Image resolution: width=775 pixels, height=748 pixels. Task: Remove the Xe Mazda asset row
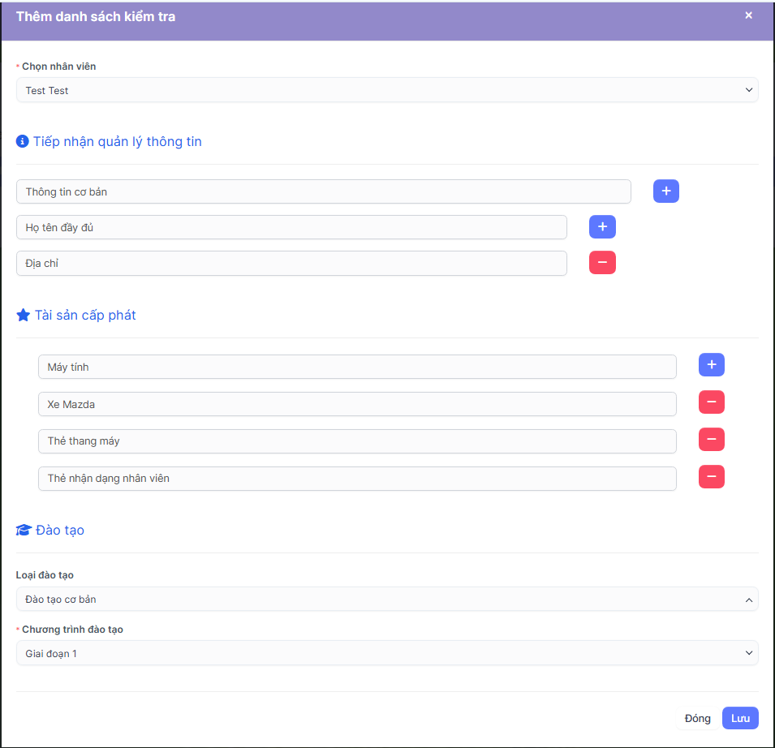click(711, 402)
